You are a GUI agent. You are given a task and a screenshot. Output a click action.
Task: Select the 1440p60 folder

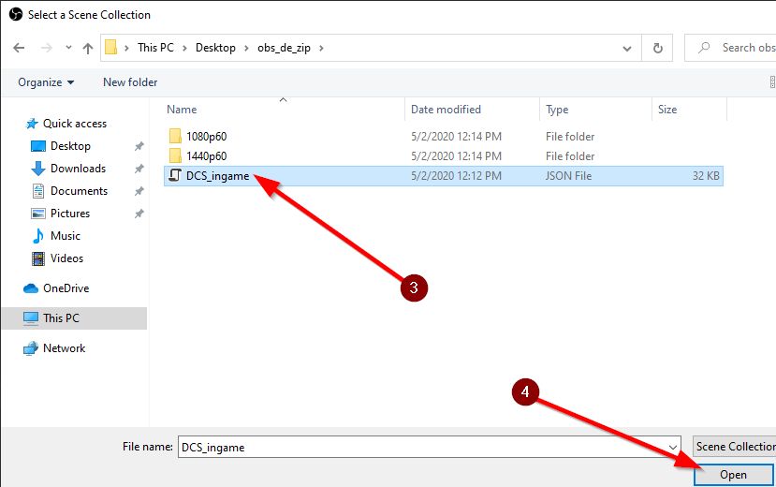point(206,156)
